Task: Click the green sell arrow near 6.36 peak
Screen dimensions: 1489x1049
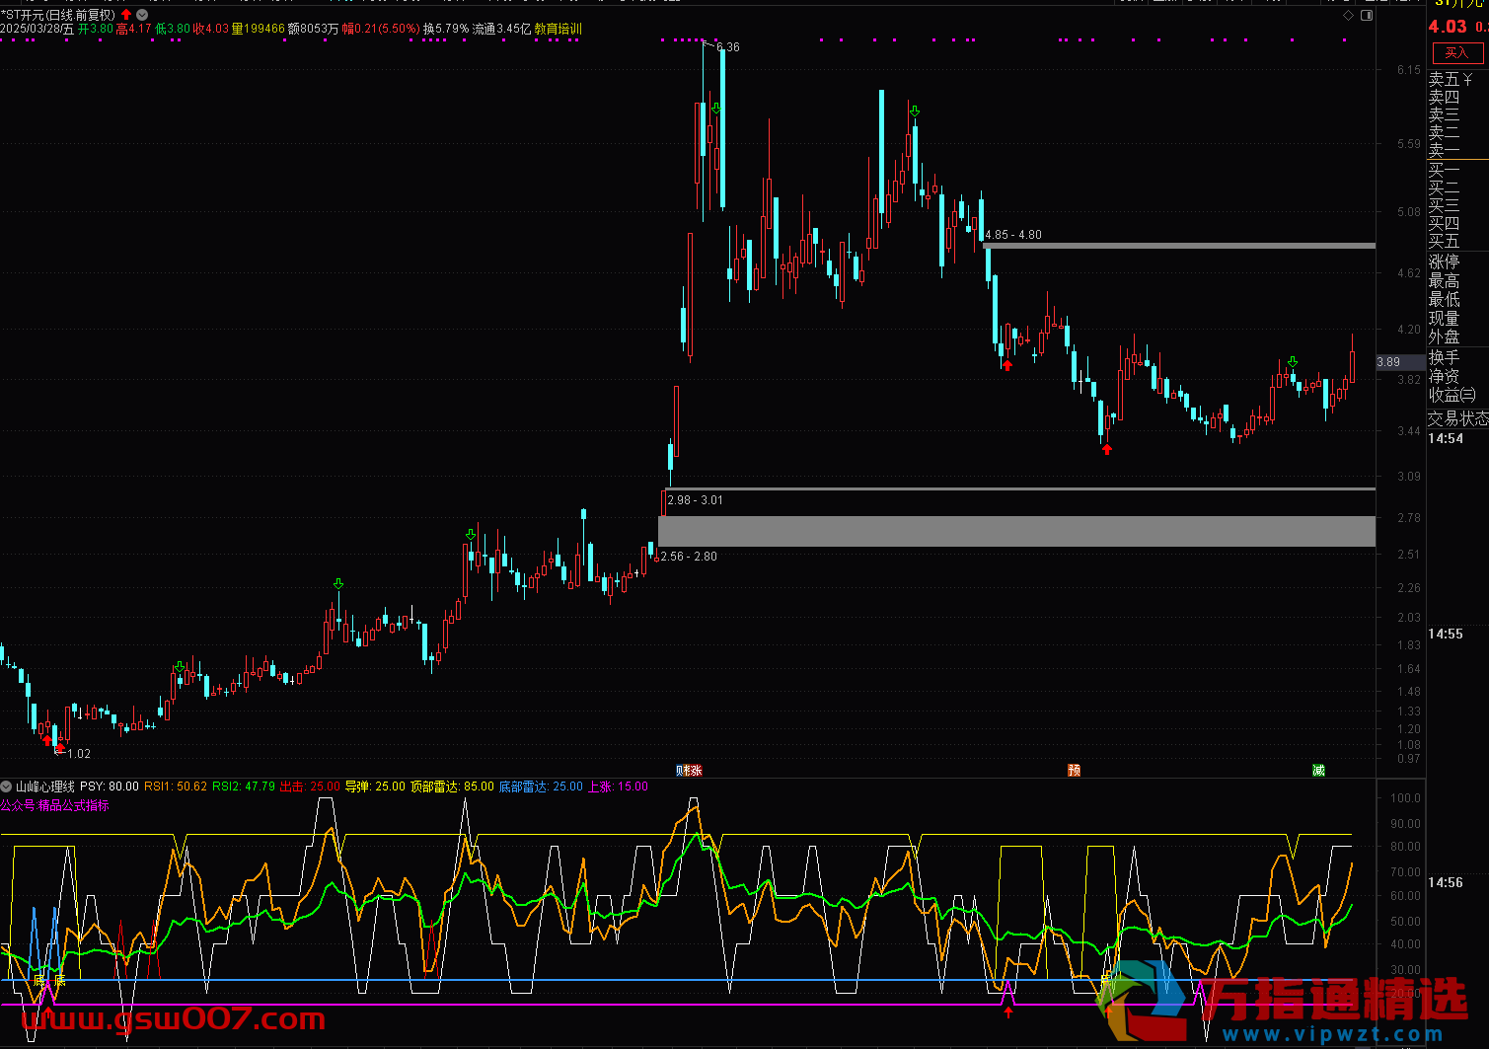Action: (716, 109)
